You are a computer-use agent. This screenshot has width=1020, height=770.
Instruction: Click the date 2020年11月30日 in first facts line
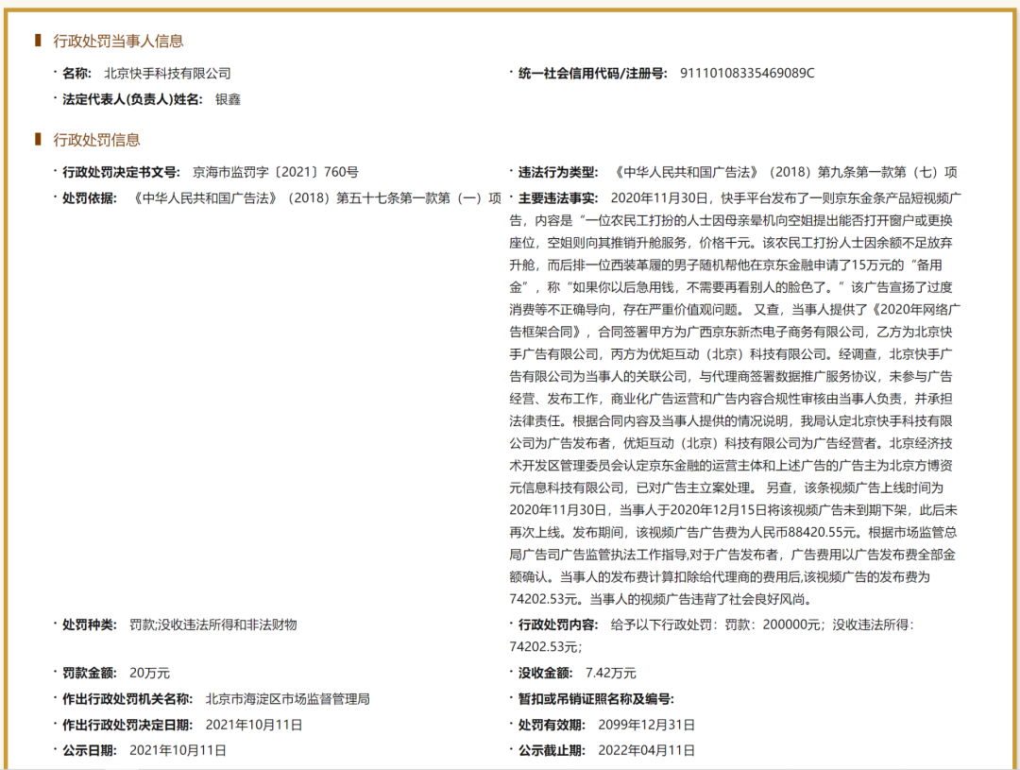pos(661,198)
